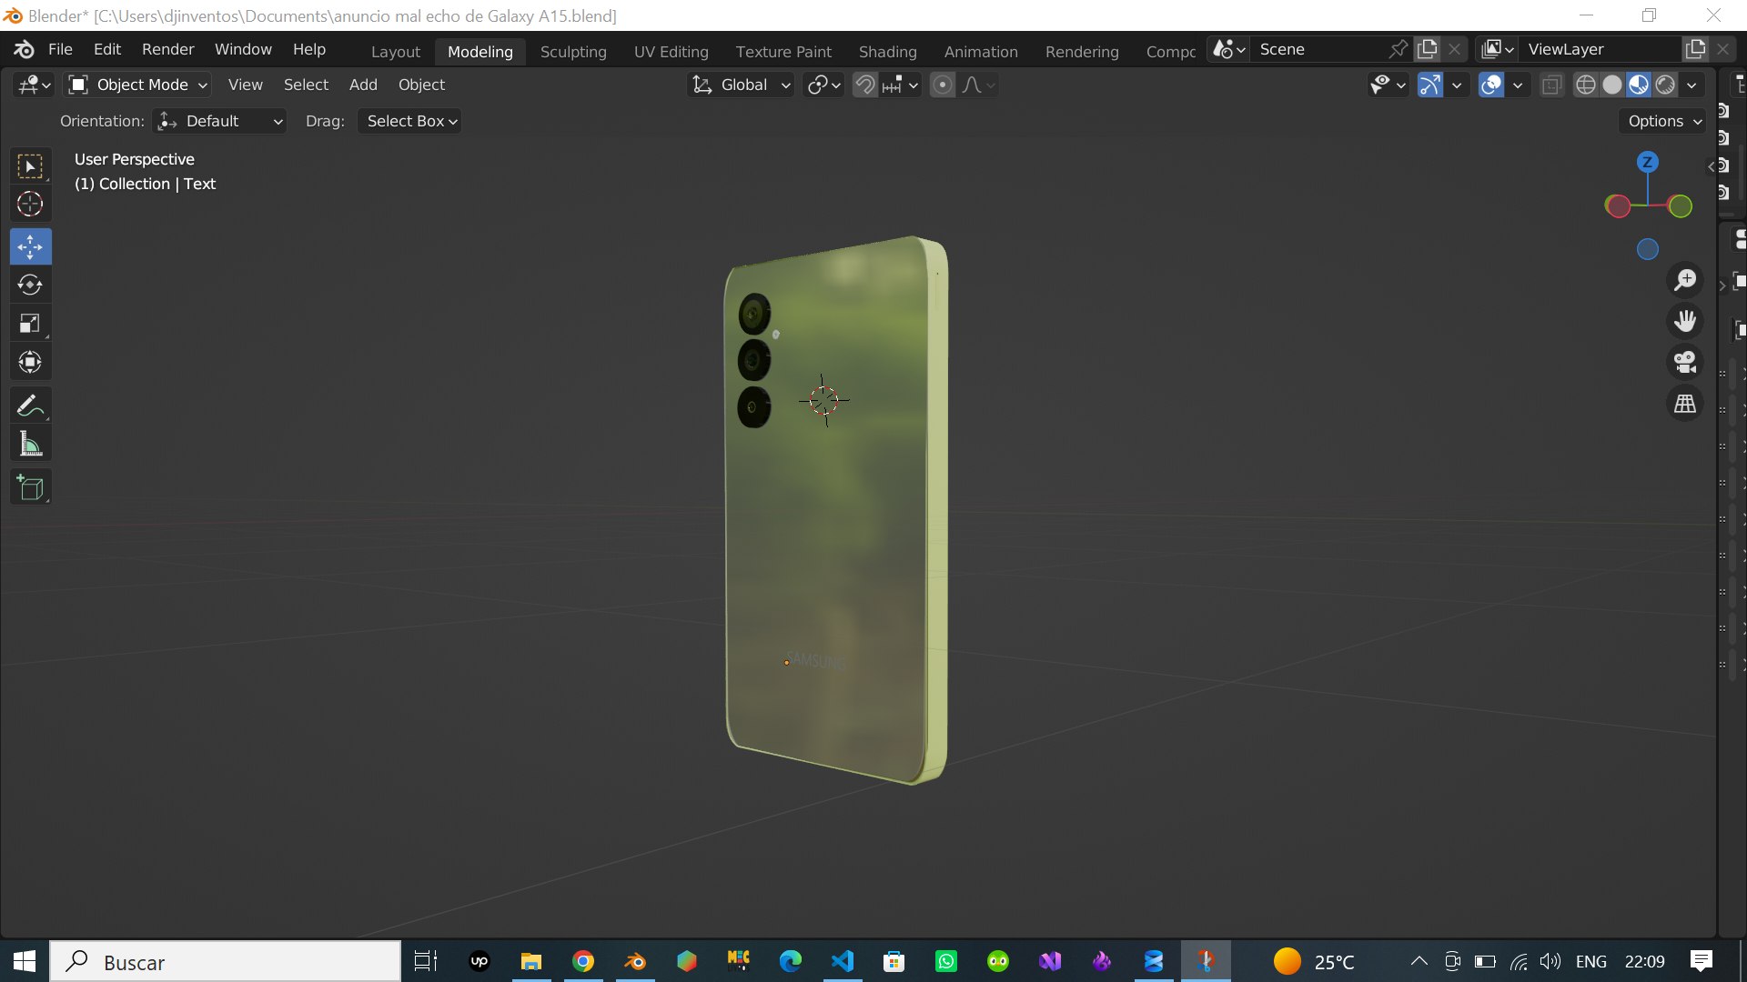Switch to the Shading workspace tab

(x=887, y=52)
